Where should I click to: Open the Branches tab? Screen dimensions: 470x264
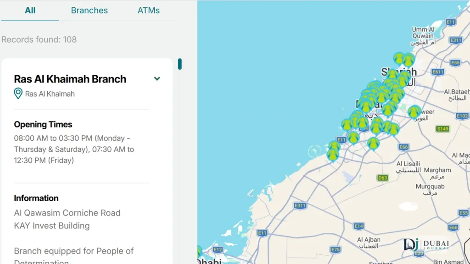tap(90, 11)
